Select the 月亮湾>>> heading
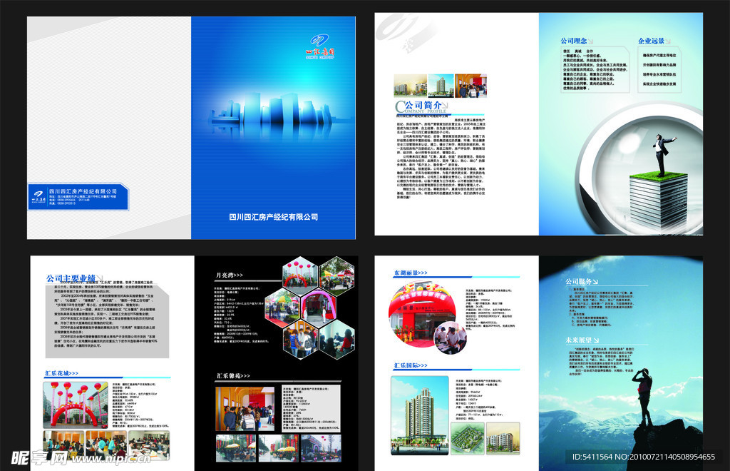The image size is (730, 471). pyautogui.click(x=229, y=275)
